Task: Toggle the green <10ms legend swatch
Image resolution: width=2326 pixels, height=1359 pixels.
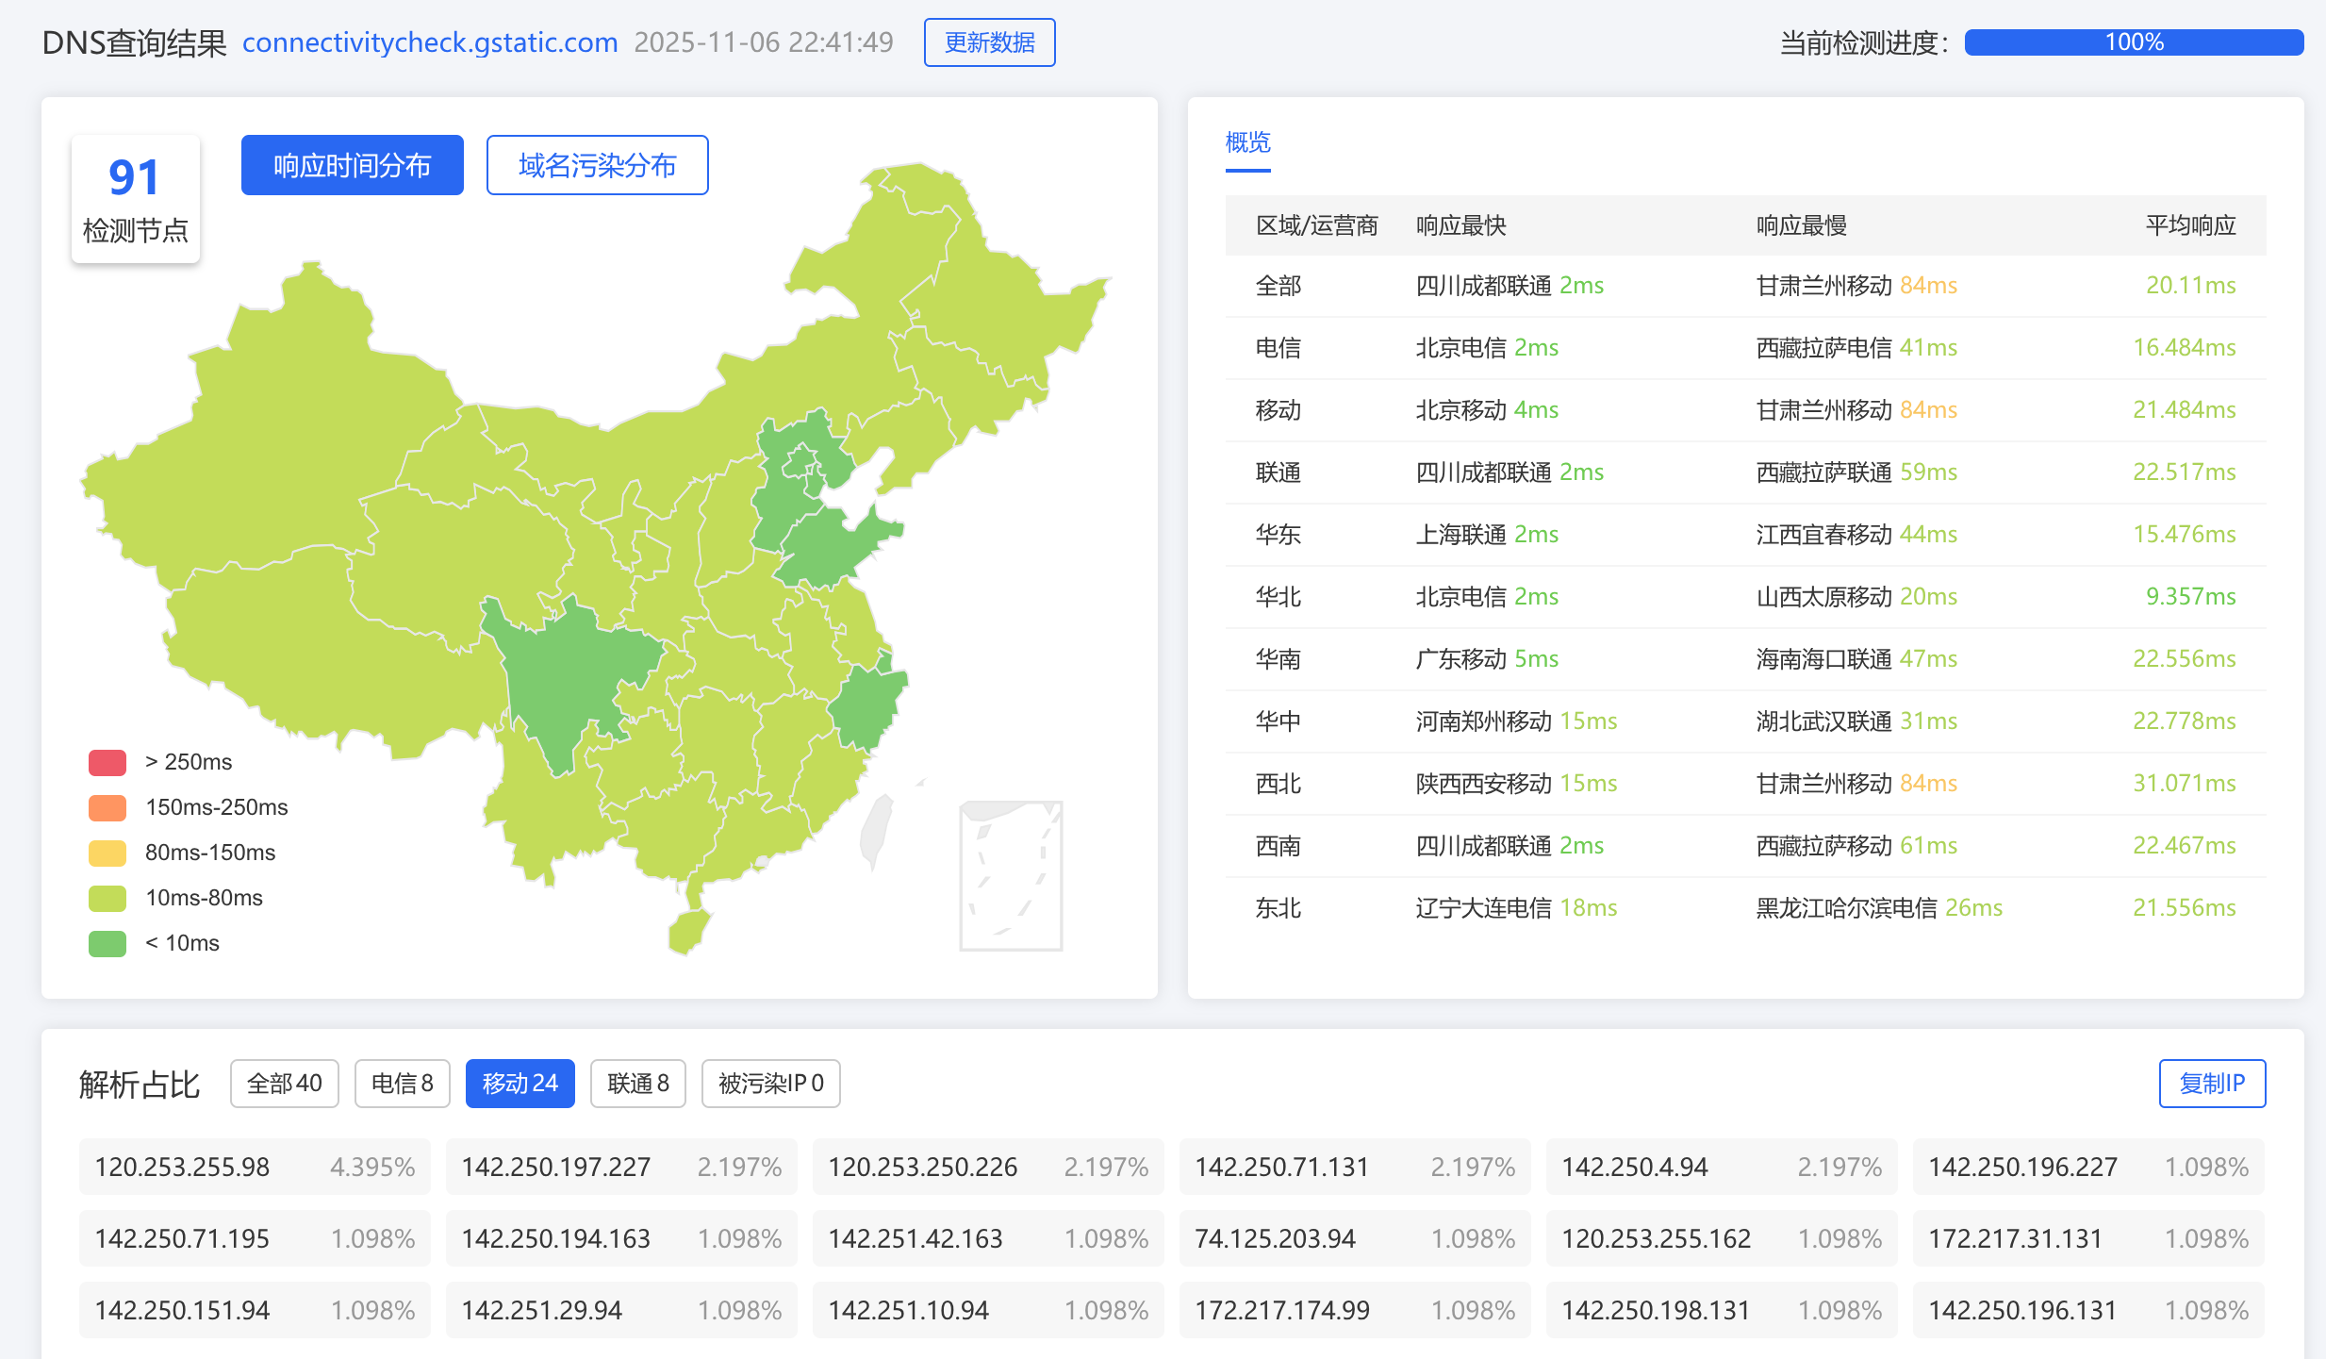Action: click(x=107, y=943)
